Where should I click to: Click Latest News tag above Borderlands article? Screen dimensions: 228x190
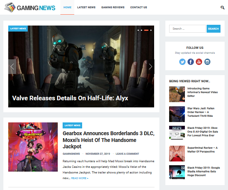72,125
